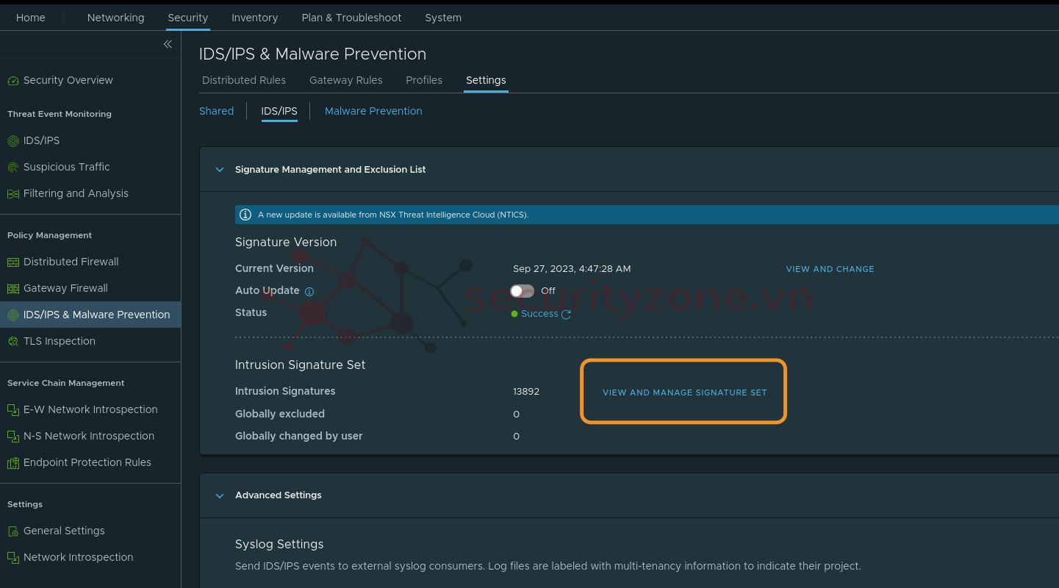Screen dimensions: 1059x588
Task: Open Filtering and Analysis in sidebar
Action: pyautogui.click(x=76, y=193)
